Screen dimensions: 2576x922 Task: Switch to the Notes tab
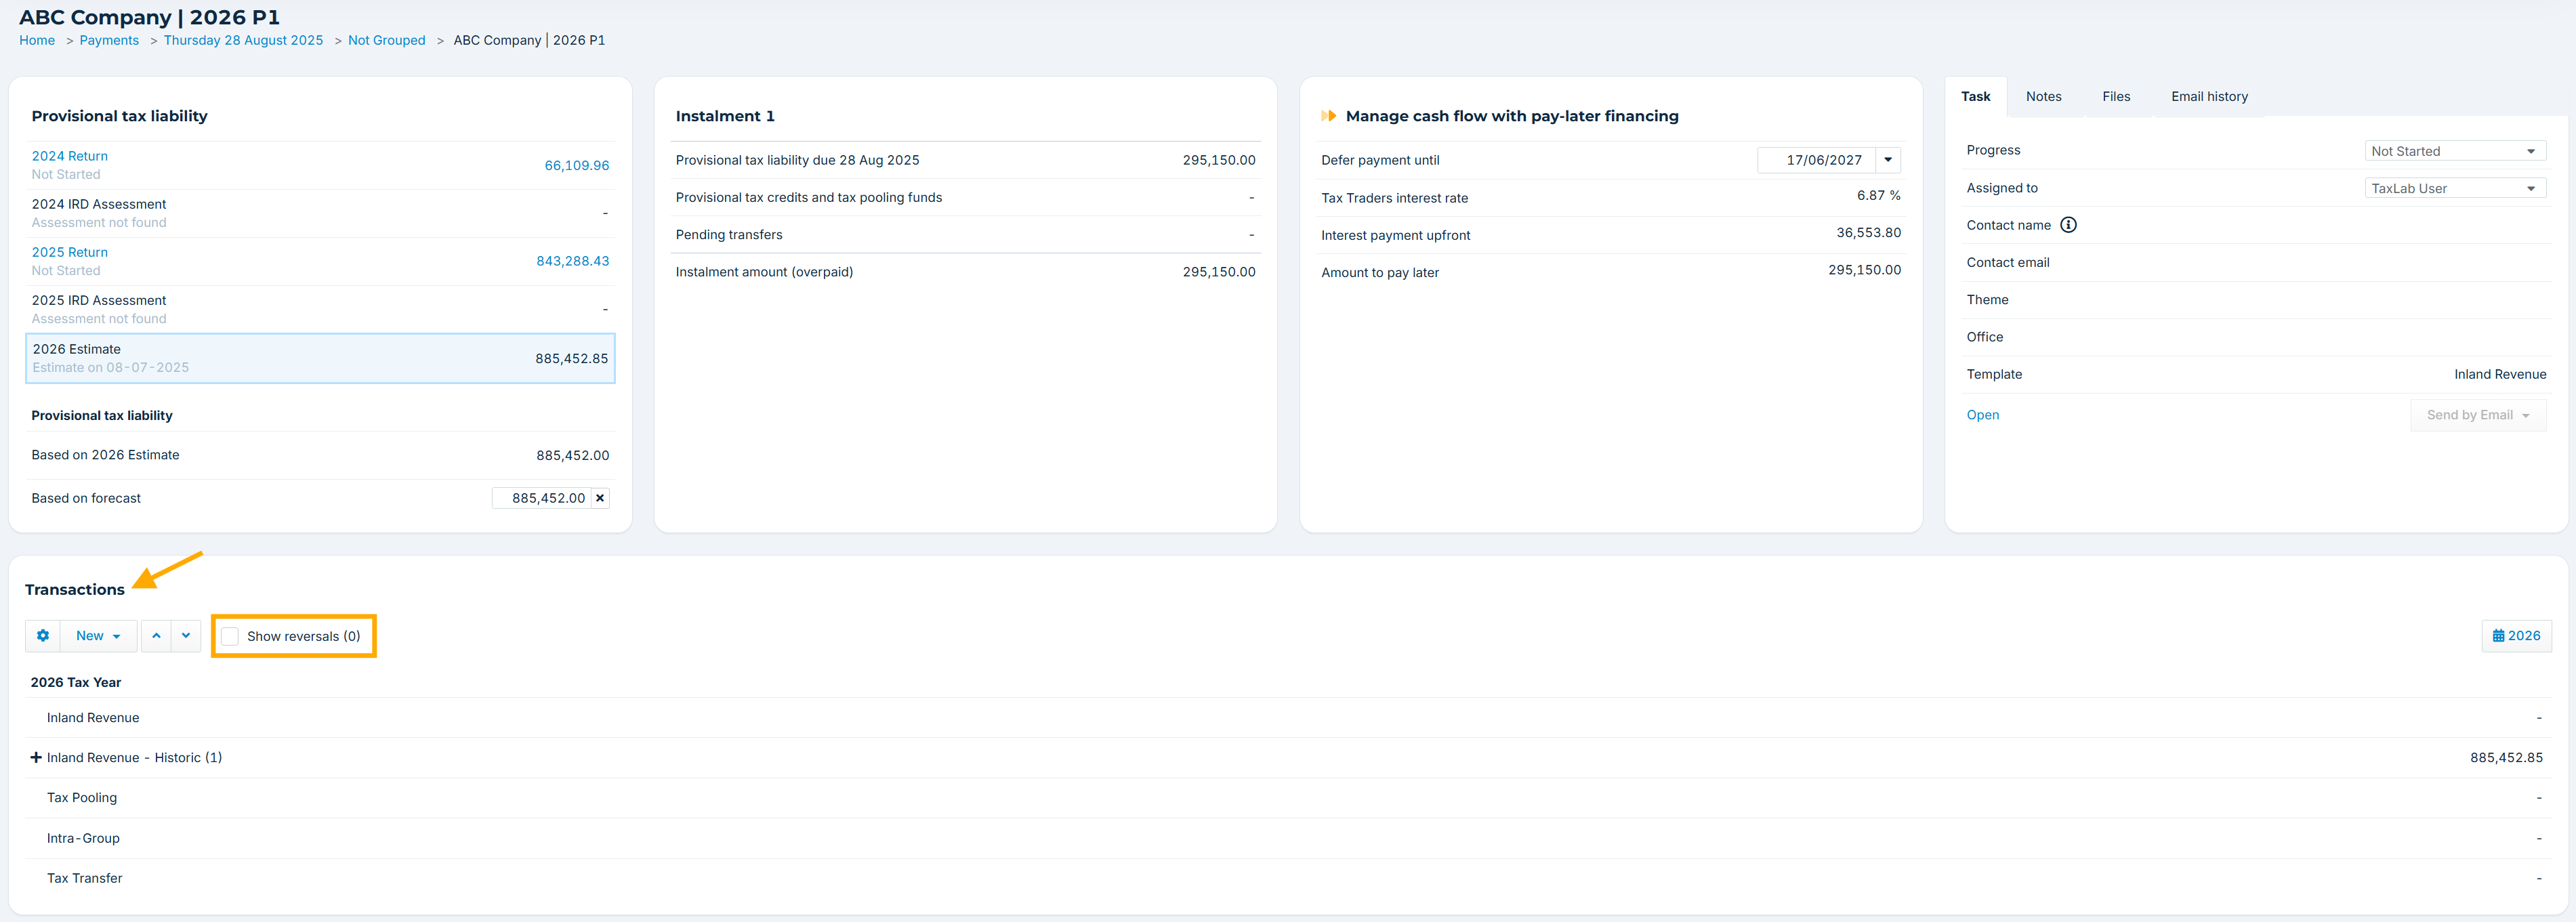(2043, 97)
